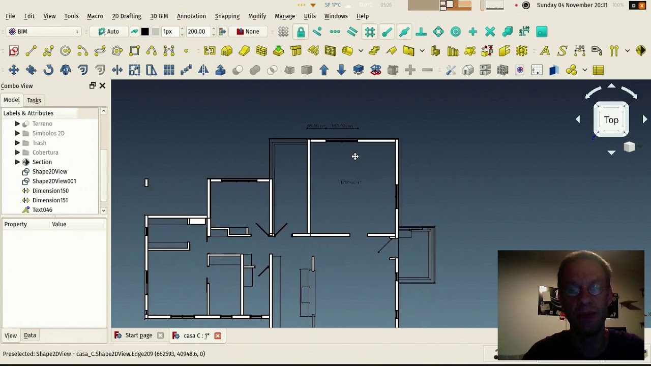Expand the Trash tree group

click(x=17, y=143)
